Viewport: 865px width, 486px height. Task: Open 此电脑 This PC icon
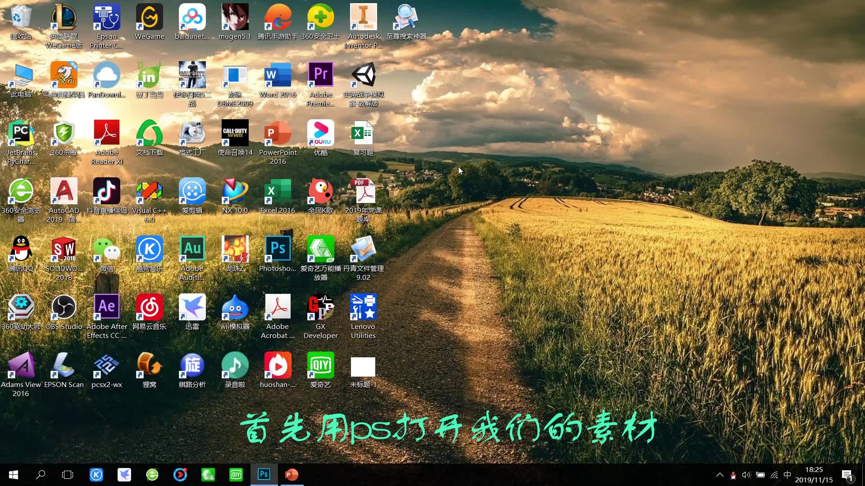pyautogui.click(x=21, y=80)
